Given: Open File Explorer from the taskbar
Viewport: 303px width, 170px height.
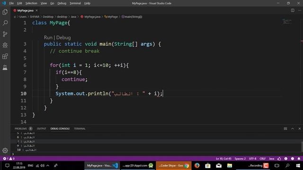Looking at the screenshot, I should pos(230,166).
